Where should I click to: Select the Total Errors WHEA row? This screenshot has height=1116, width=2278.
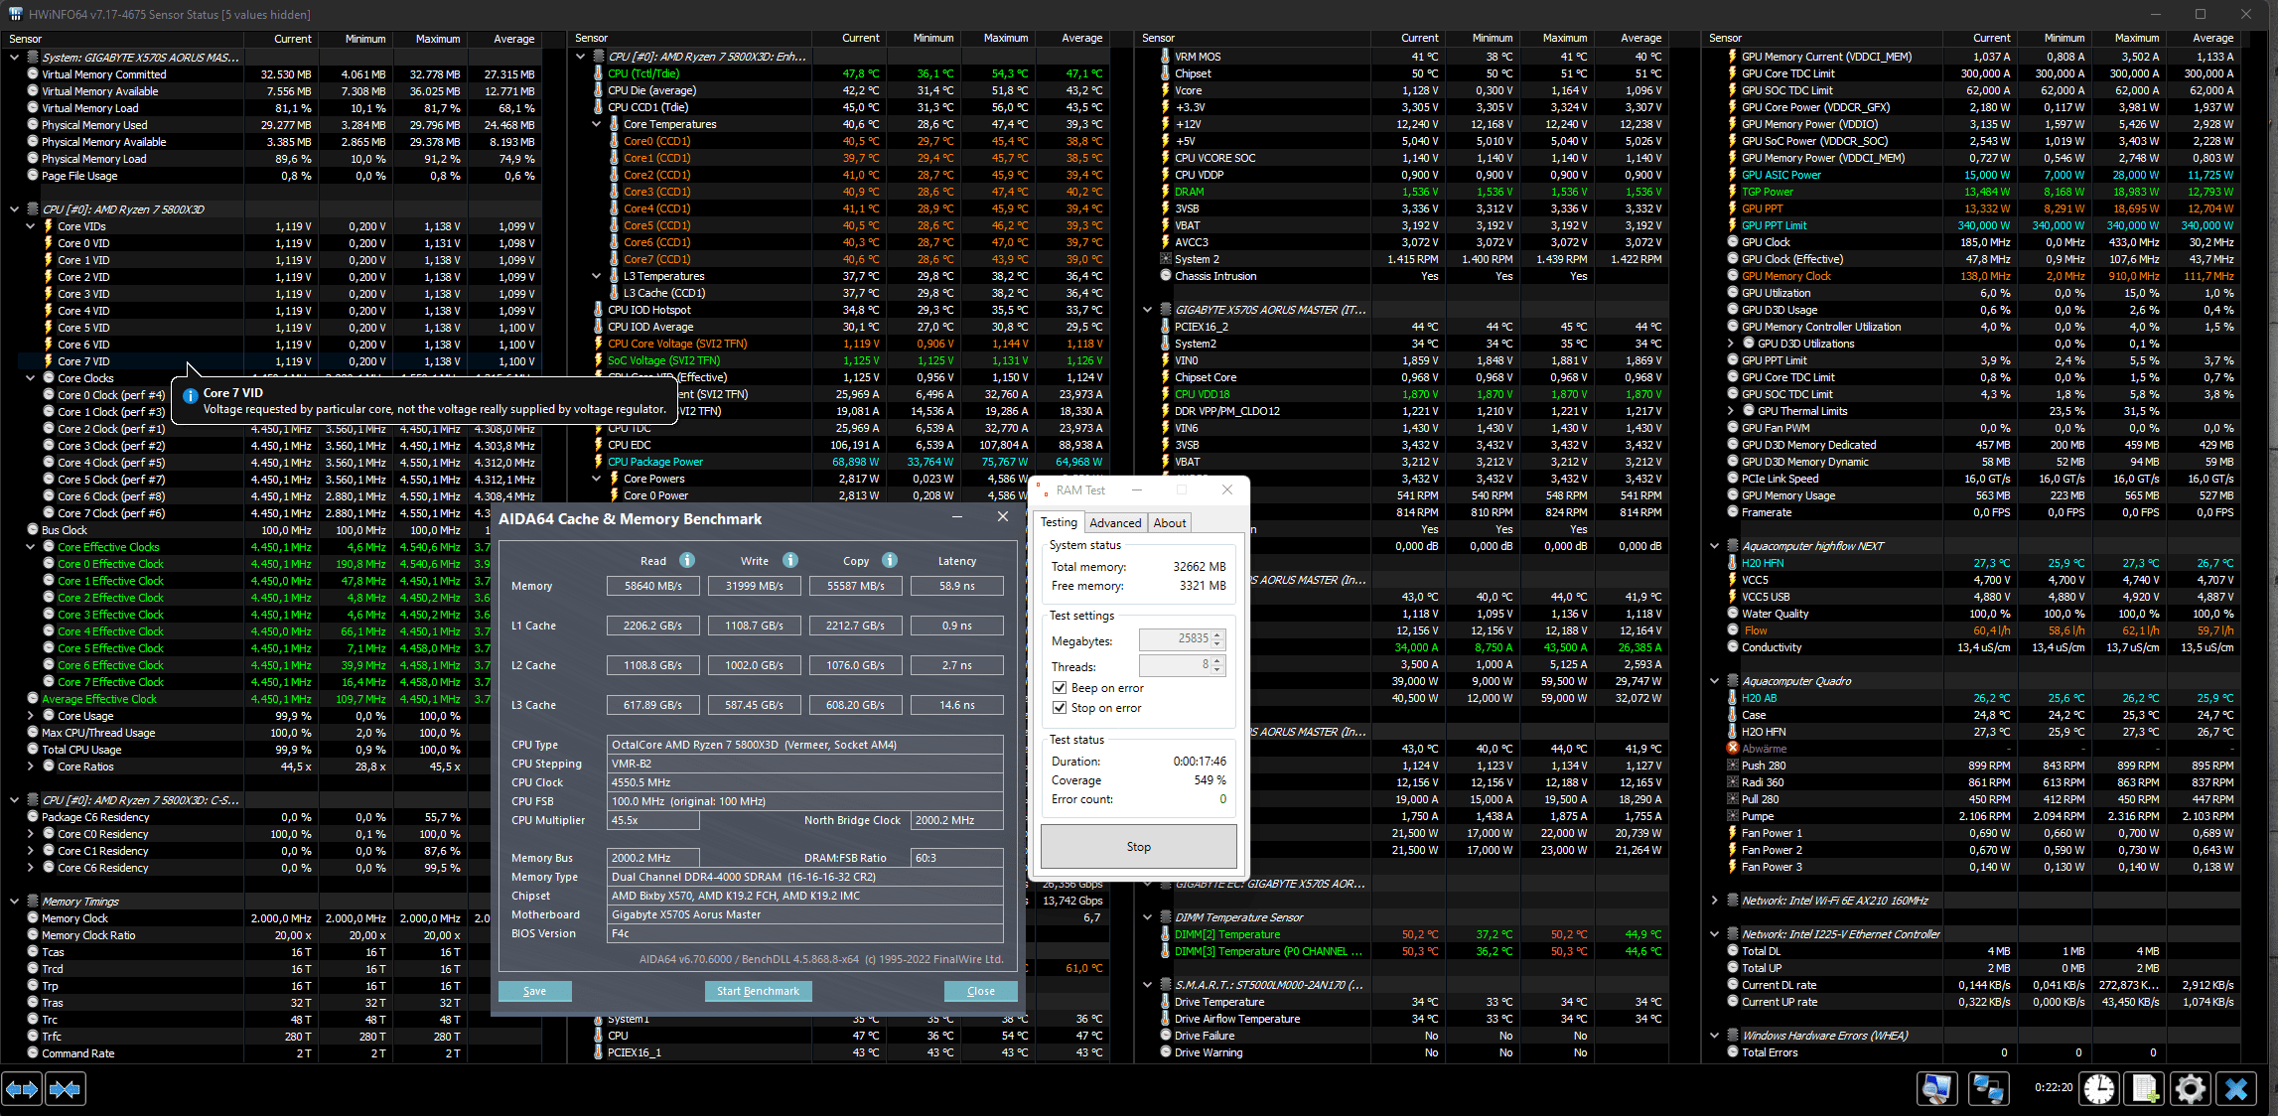pos(1982,1052)
